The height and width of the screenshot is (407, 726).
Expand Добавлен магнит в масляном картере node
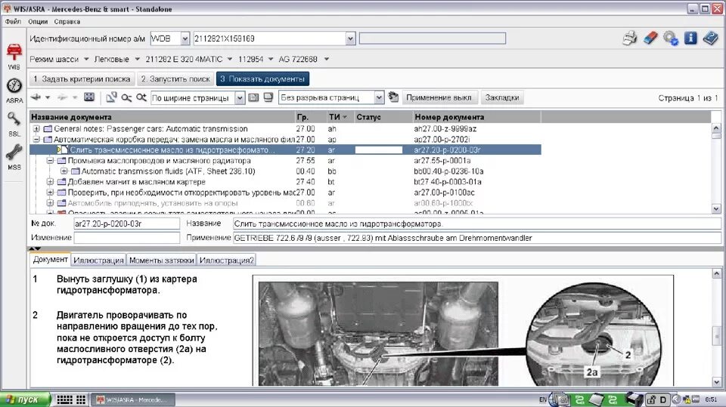50,182
